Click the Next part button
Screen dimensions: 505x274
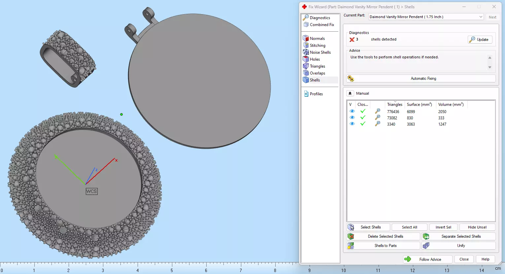click(492, 17)
